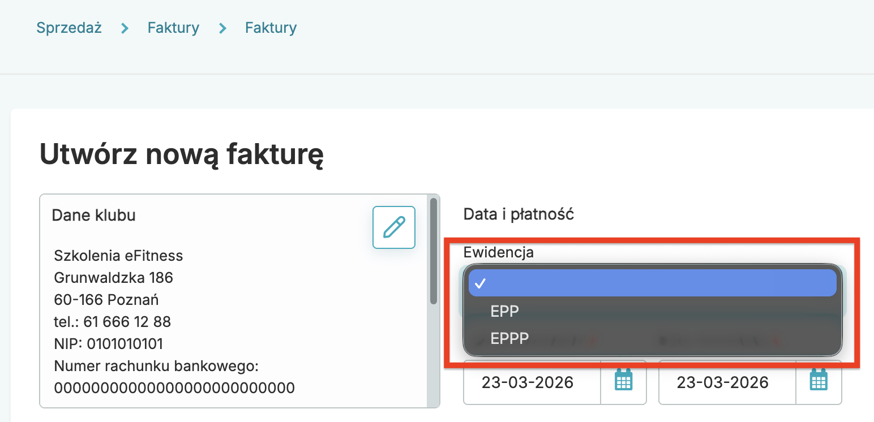Click the breadcrumb chevron right after Sprzedaż

tap(125, 28)
